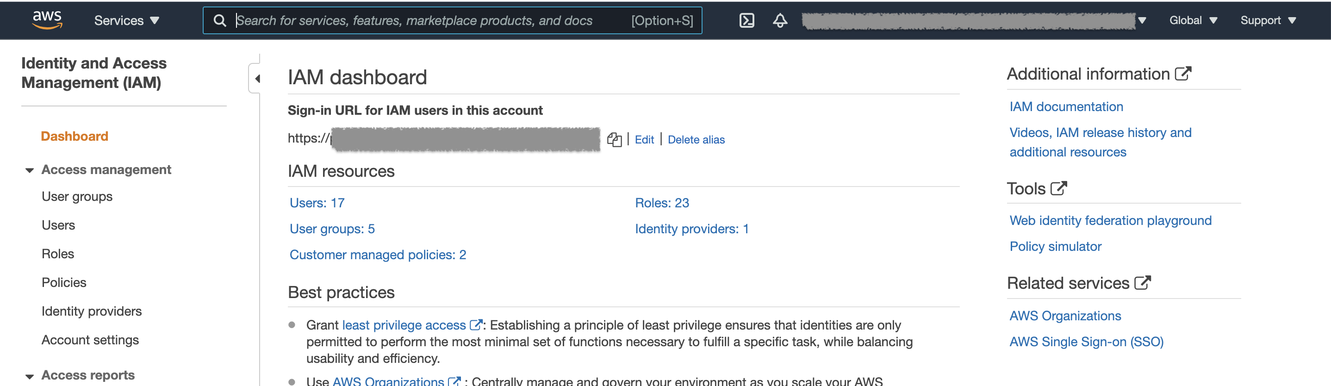Select Account settings in sidebar

tap(90, 340)
